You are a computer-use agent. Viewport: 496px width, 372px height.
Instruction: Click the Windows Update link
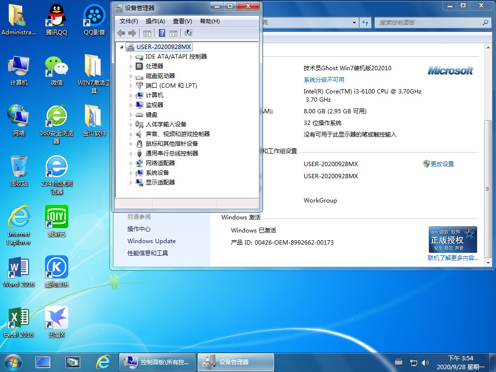[x=151, y=241]
